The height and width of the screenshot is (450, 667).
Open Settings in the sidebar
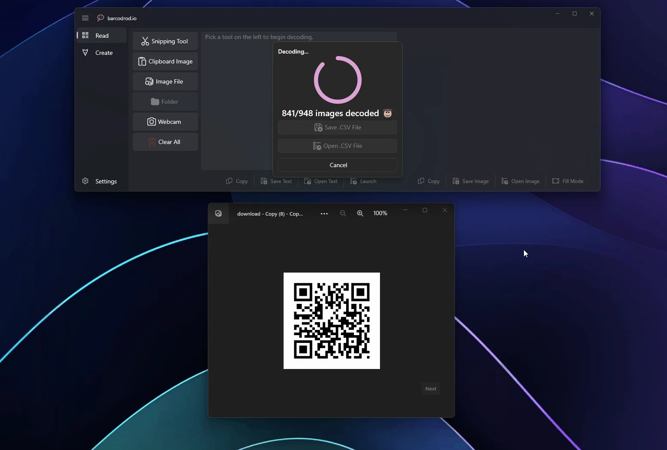[x=102, y=181]
